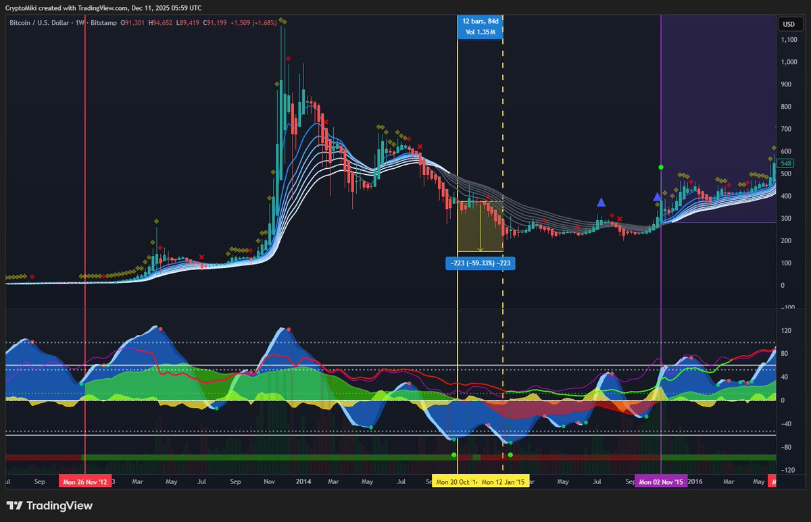Click the 1,100 price axis label

click(788, 41)
